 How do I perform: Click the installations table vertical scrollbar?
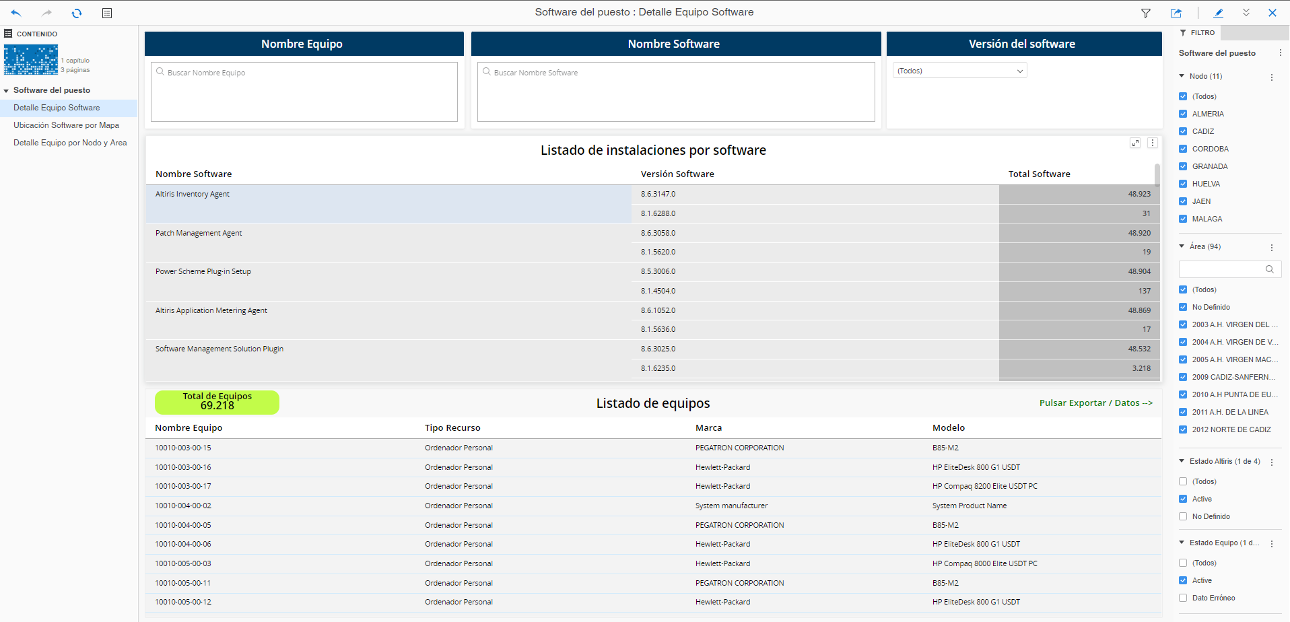point(1157,175)
